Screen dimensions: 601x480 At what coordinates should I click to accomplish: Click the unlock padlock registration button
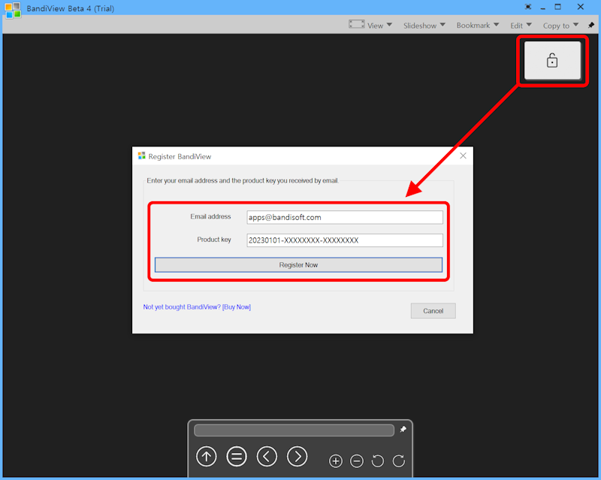[x=552, y=60]
